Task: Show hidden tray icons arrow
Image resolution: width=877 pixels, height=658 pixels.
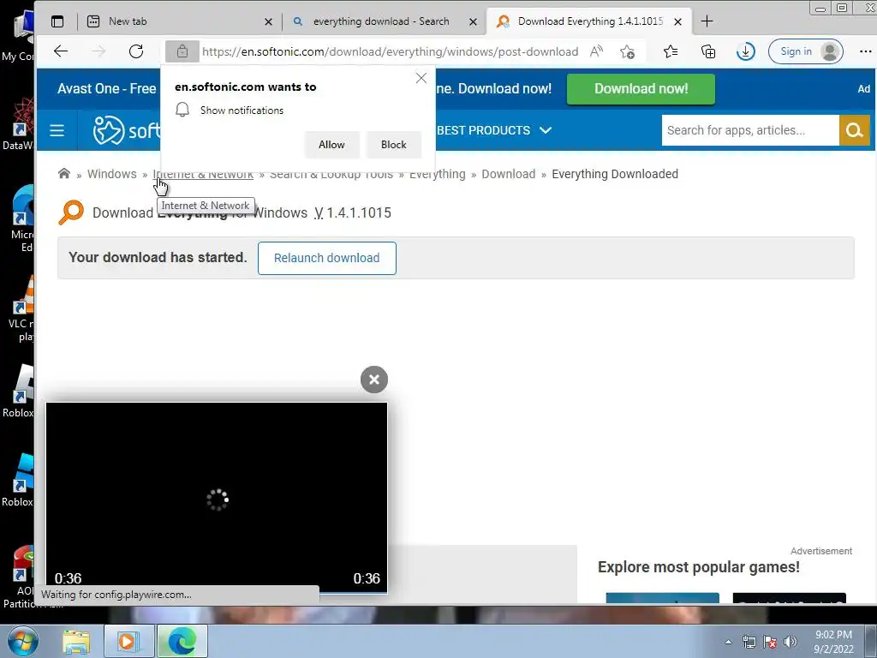Action: [728, 643]
